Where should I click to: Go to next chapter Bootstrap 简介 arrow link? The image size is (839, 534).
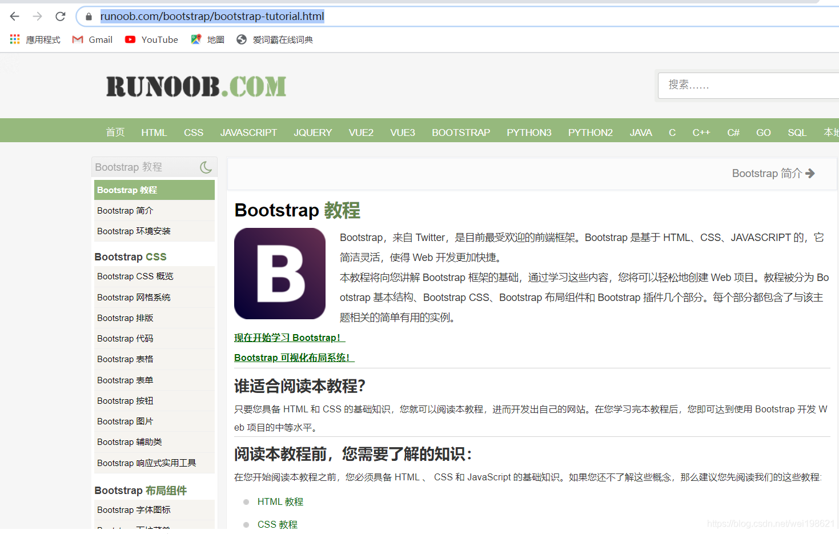click(773, 173)
